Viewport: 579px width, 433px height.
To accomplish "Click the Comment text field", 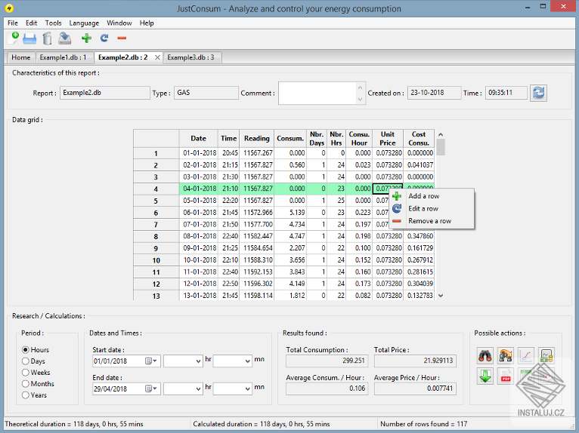I will point(317,93).
